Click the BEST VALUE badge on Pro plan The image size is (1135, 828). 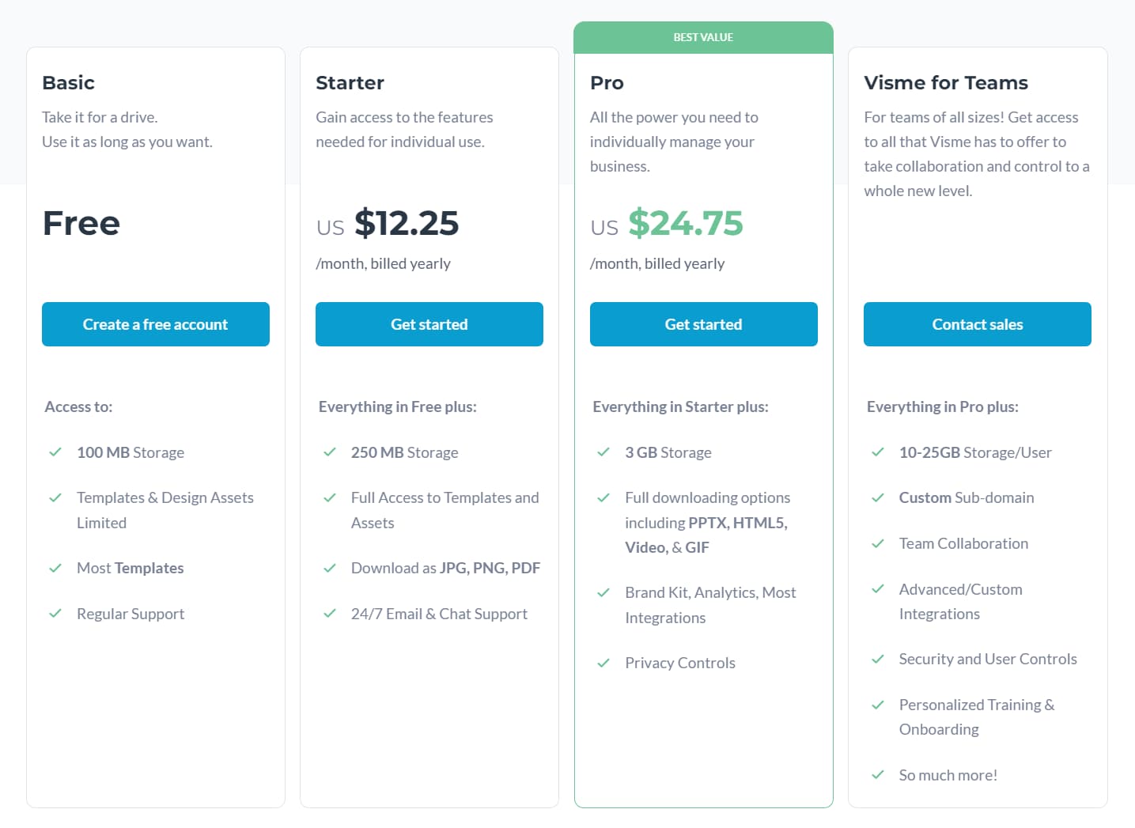click(702, 36)
